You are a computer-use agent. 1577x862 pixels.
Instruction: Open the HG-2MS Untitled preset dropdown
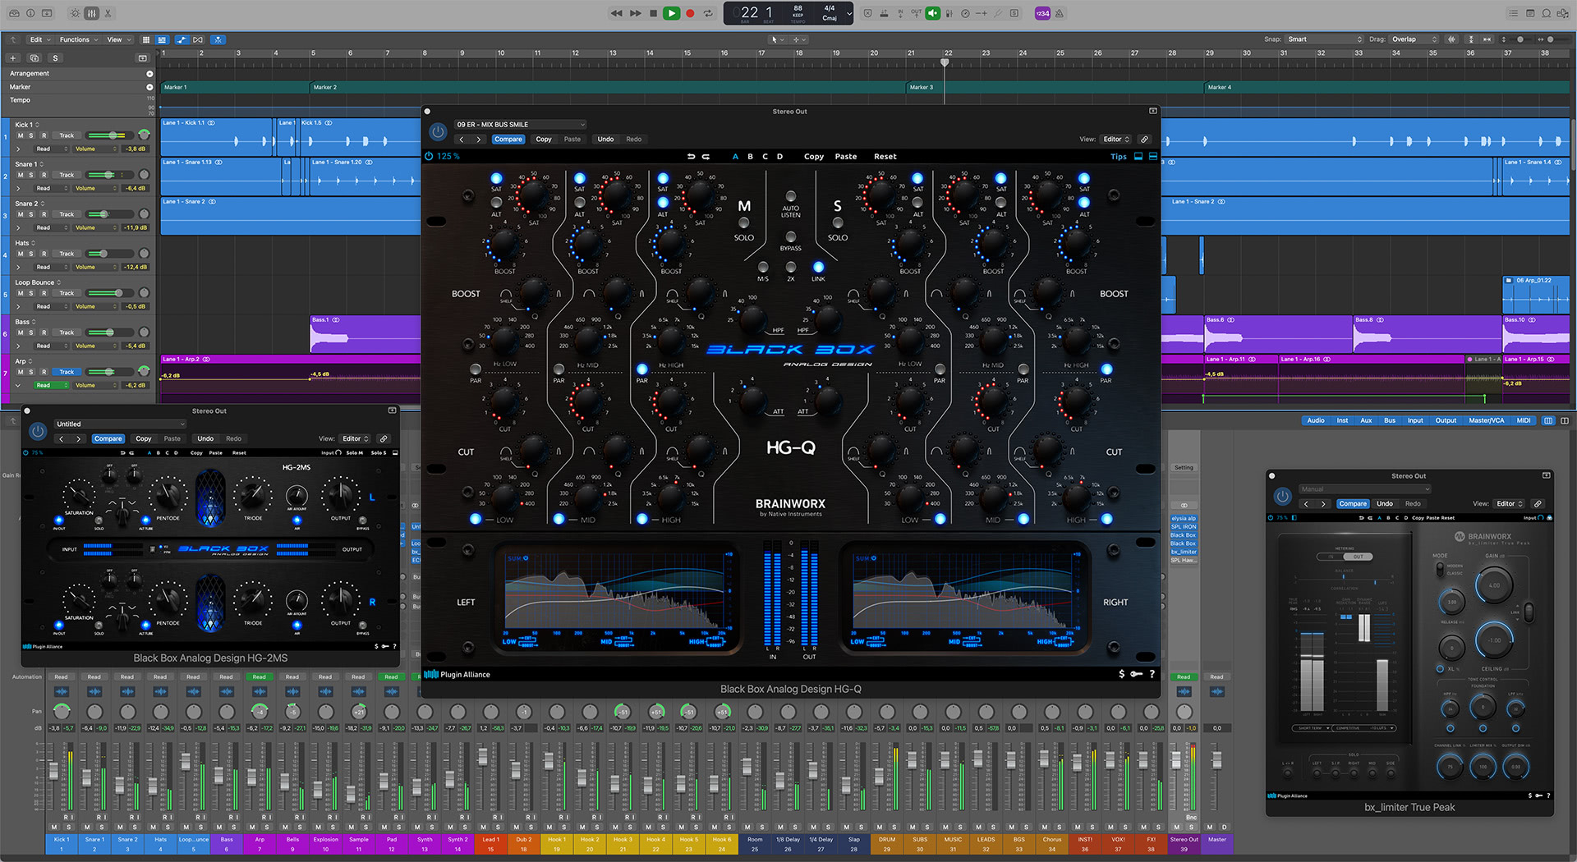(x=120, y=424)
